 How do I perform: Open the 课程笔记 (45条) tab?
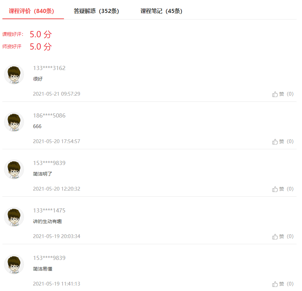click(161, 11)
